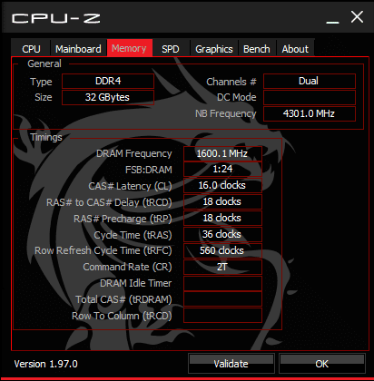Click the OK button

[322, 363]
